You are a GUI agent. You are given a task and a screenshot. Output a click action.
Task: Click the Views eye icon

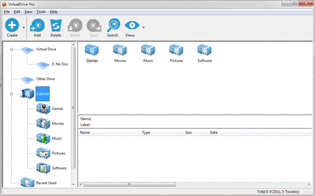tap(132, 25)
